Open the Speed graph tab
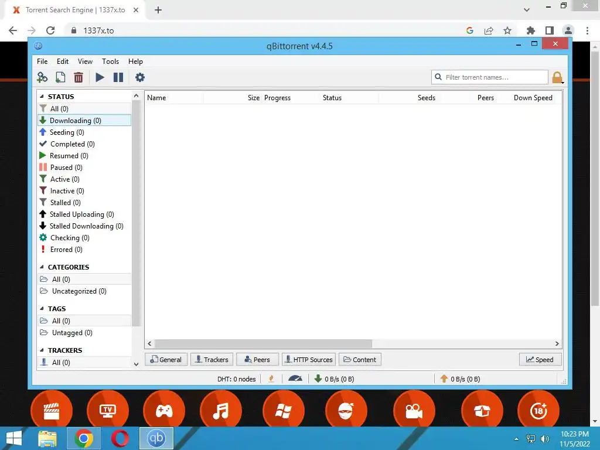Image resolution: width=600 pixels, height=450 pixels. click(540, 360)
